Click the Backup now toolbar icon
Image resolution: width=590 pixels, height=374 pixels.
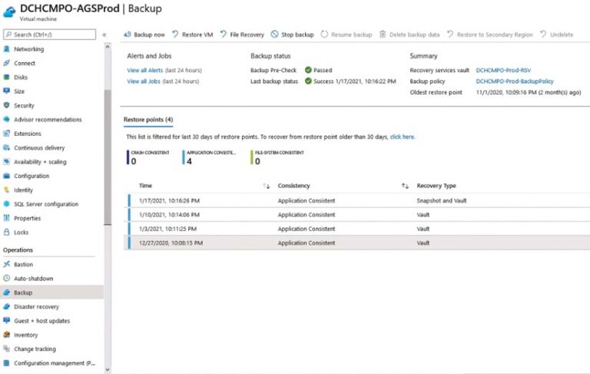pyautogui.click(x=128, y=35)
